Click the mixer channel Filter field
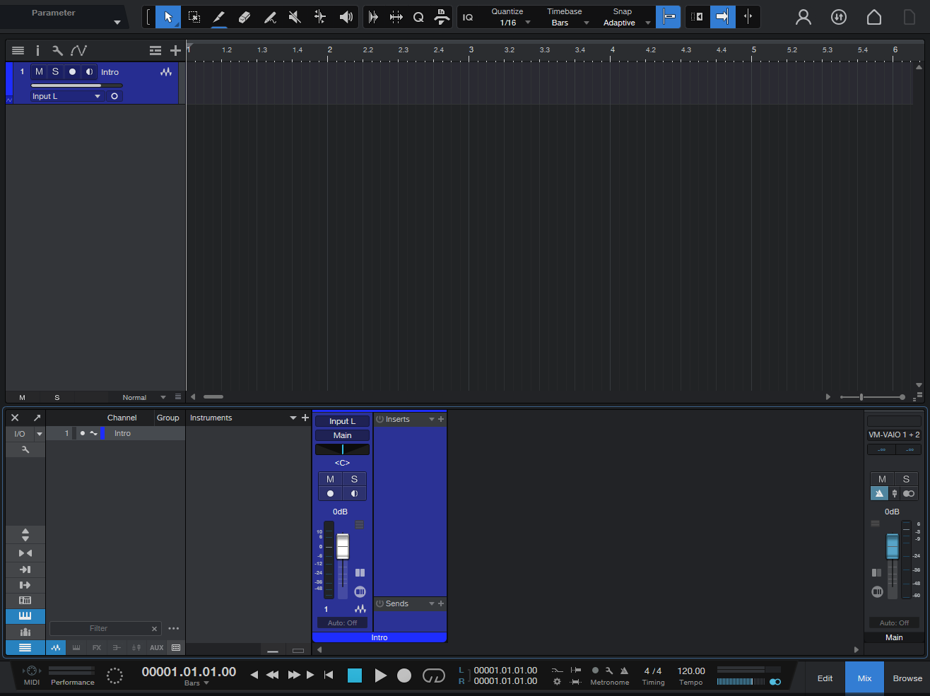 (x=99, y=628)
